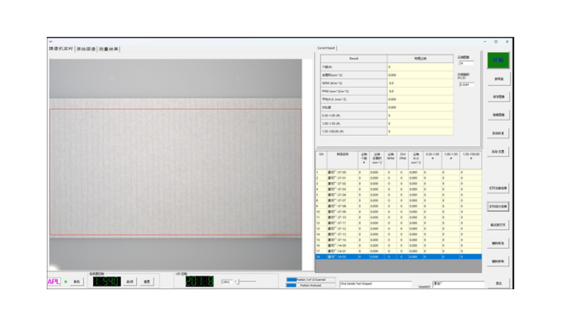The height and width of the screenshot is (327, 561).
Task: Click the third button below 系统设置 in the right column
Action: (498, 225)
